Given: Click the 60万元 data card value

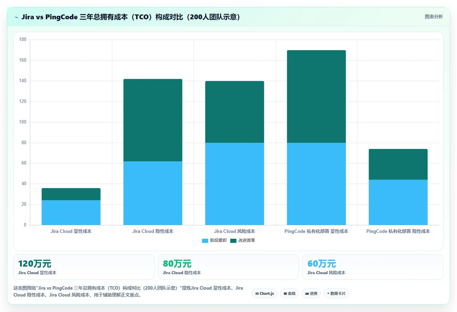Looking at the screenshot, I should 322,264.
